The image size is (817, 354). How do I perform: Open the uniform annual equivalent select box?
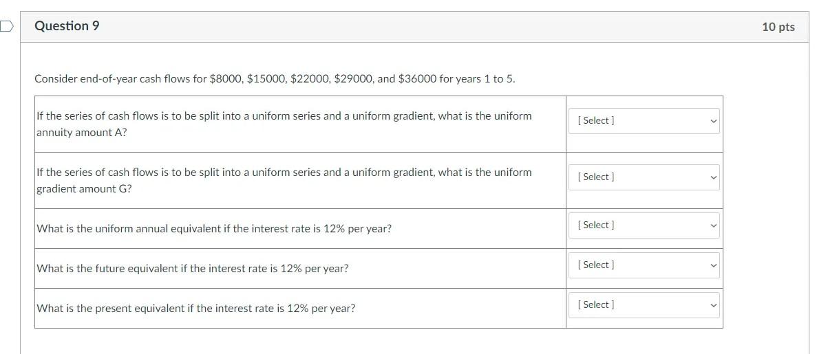click(x=644, y=225)
